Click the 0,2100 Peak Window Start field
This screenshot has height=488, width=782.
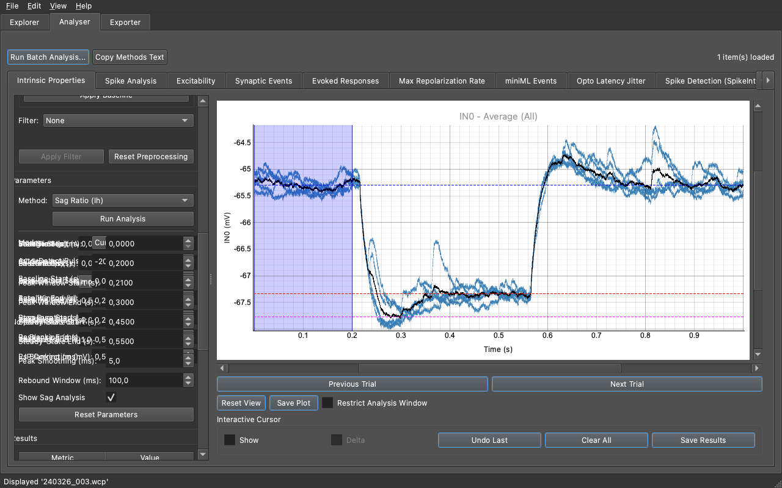click(x=144, y=282)
